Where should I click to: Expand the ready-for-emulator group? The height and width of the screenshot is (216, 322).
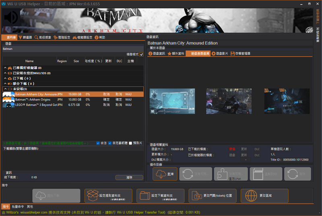pyautogui.click(x=5, y=68)
